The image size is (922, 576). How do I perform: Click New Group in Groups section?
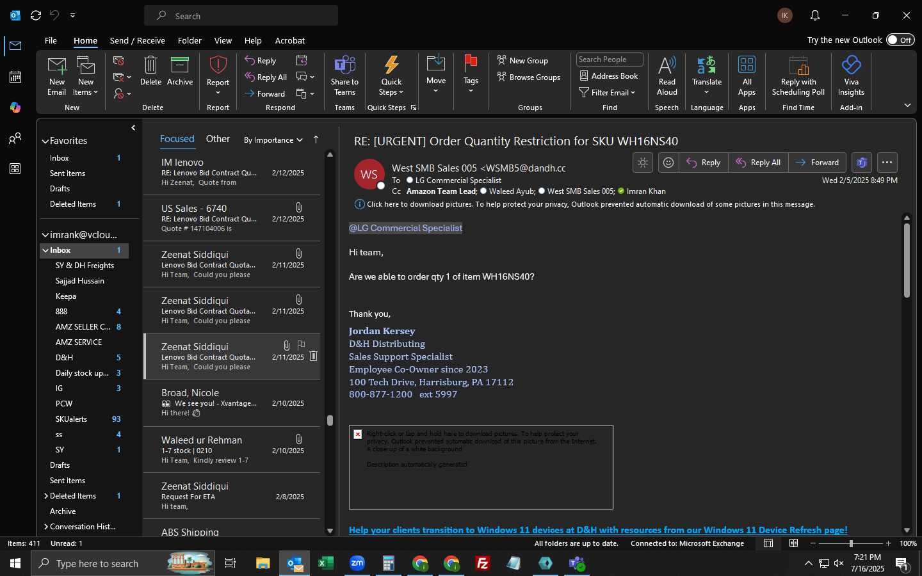pos(522,60)
